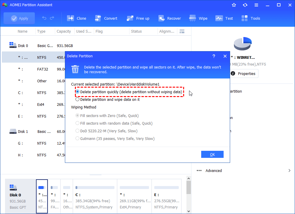This screenshot has width=295, height=214.
Task: Select the Disk 1 row in list
Action: tap(34, 132)
